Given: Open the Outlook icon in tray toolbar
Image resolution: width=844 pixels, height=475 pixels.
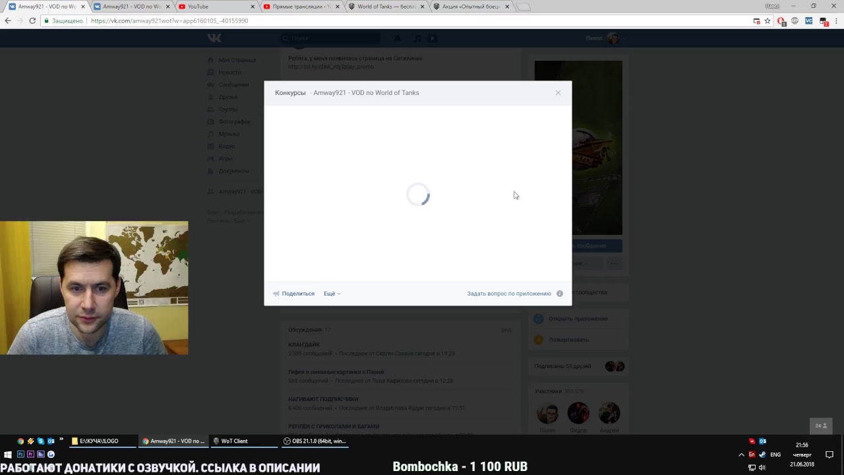Looking at the screenshot, I should 763,441.
